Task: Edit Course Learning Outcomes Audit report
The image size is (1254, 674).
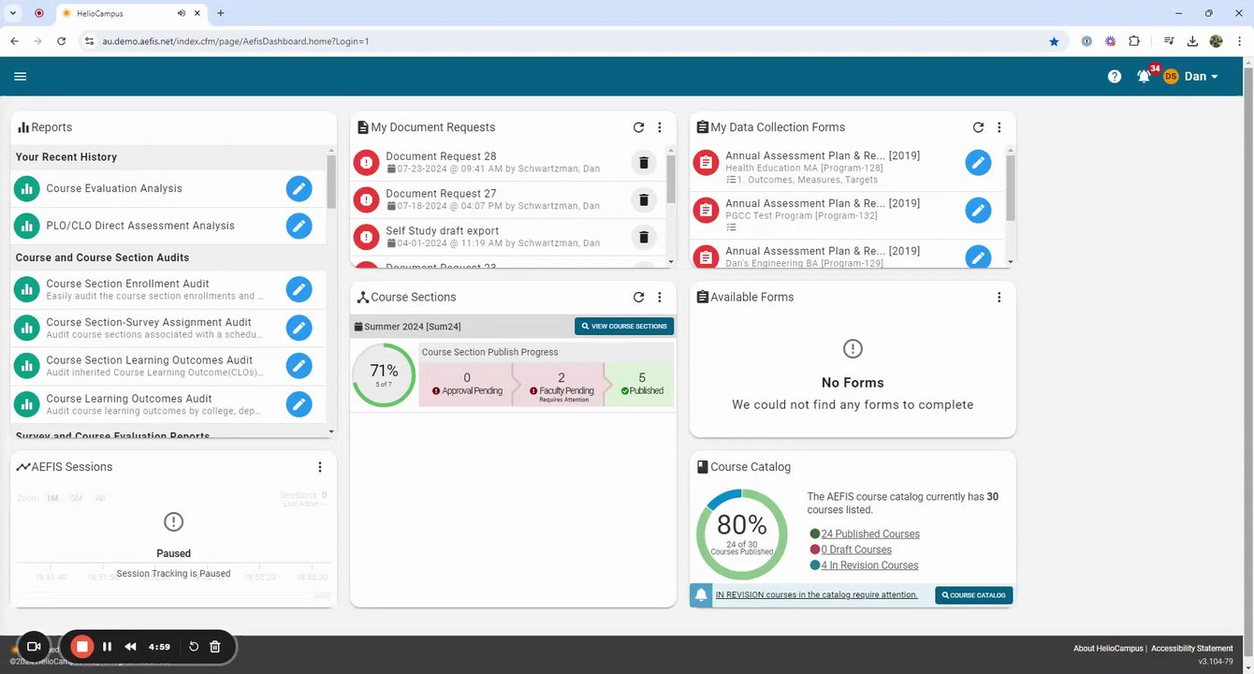Action: (x=299, y=404)
